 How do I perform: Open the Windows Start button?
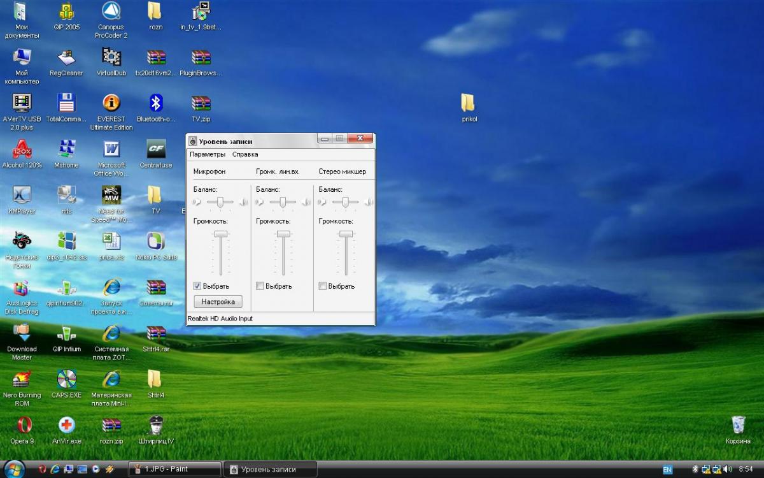click(x=14, y=469)
